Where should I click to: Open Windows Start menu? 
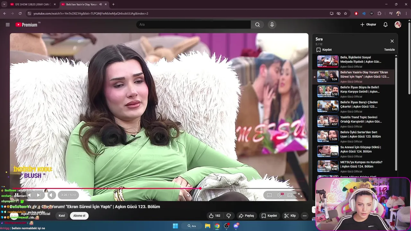pos(175,226)
